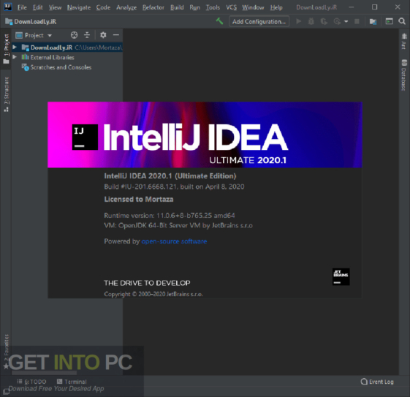
Task: Click the Build Project hammer icon
Action: click(219, 21)
